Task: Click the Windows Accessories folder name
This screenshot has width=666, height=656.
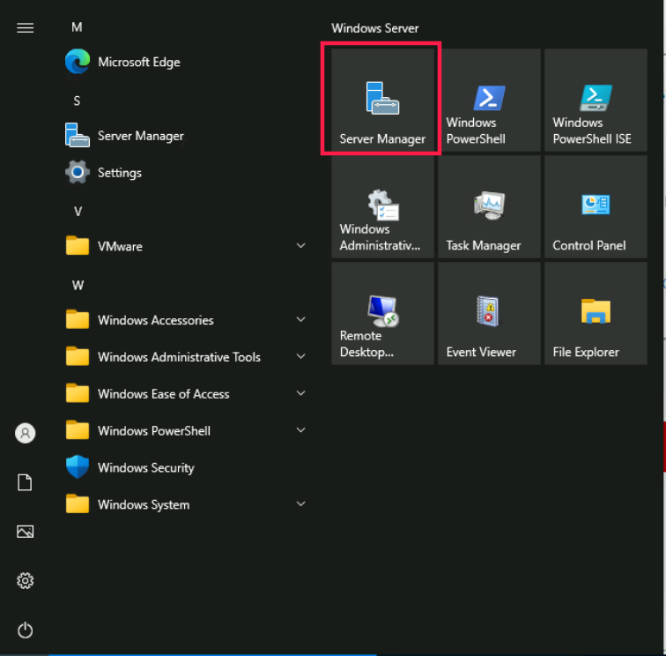Action: point(155,320)
